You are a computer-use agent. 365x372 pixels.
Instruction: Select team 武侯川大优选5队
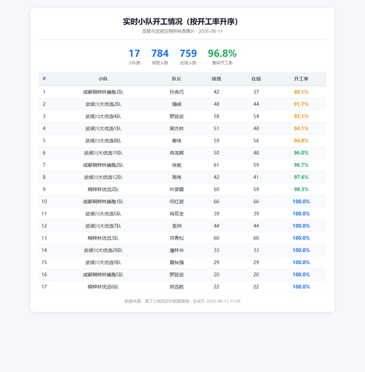103,214
